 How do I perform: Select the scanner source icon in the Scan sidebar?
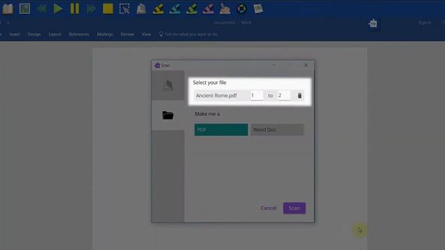[168, 85]
